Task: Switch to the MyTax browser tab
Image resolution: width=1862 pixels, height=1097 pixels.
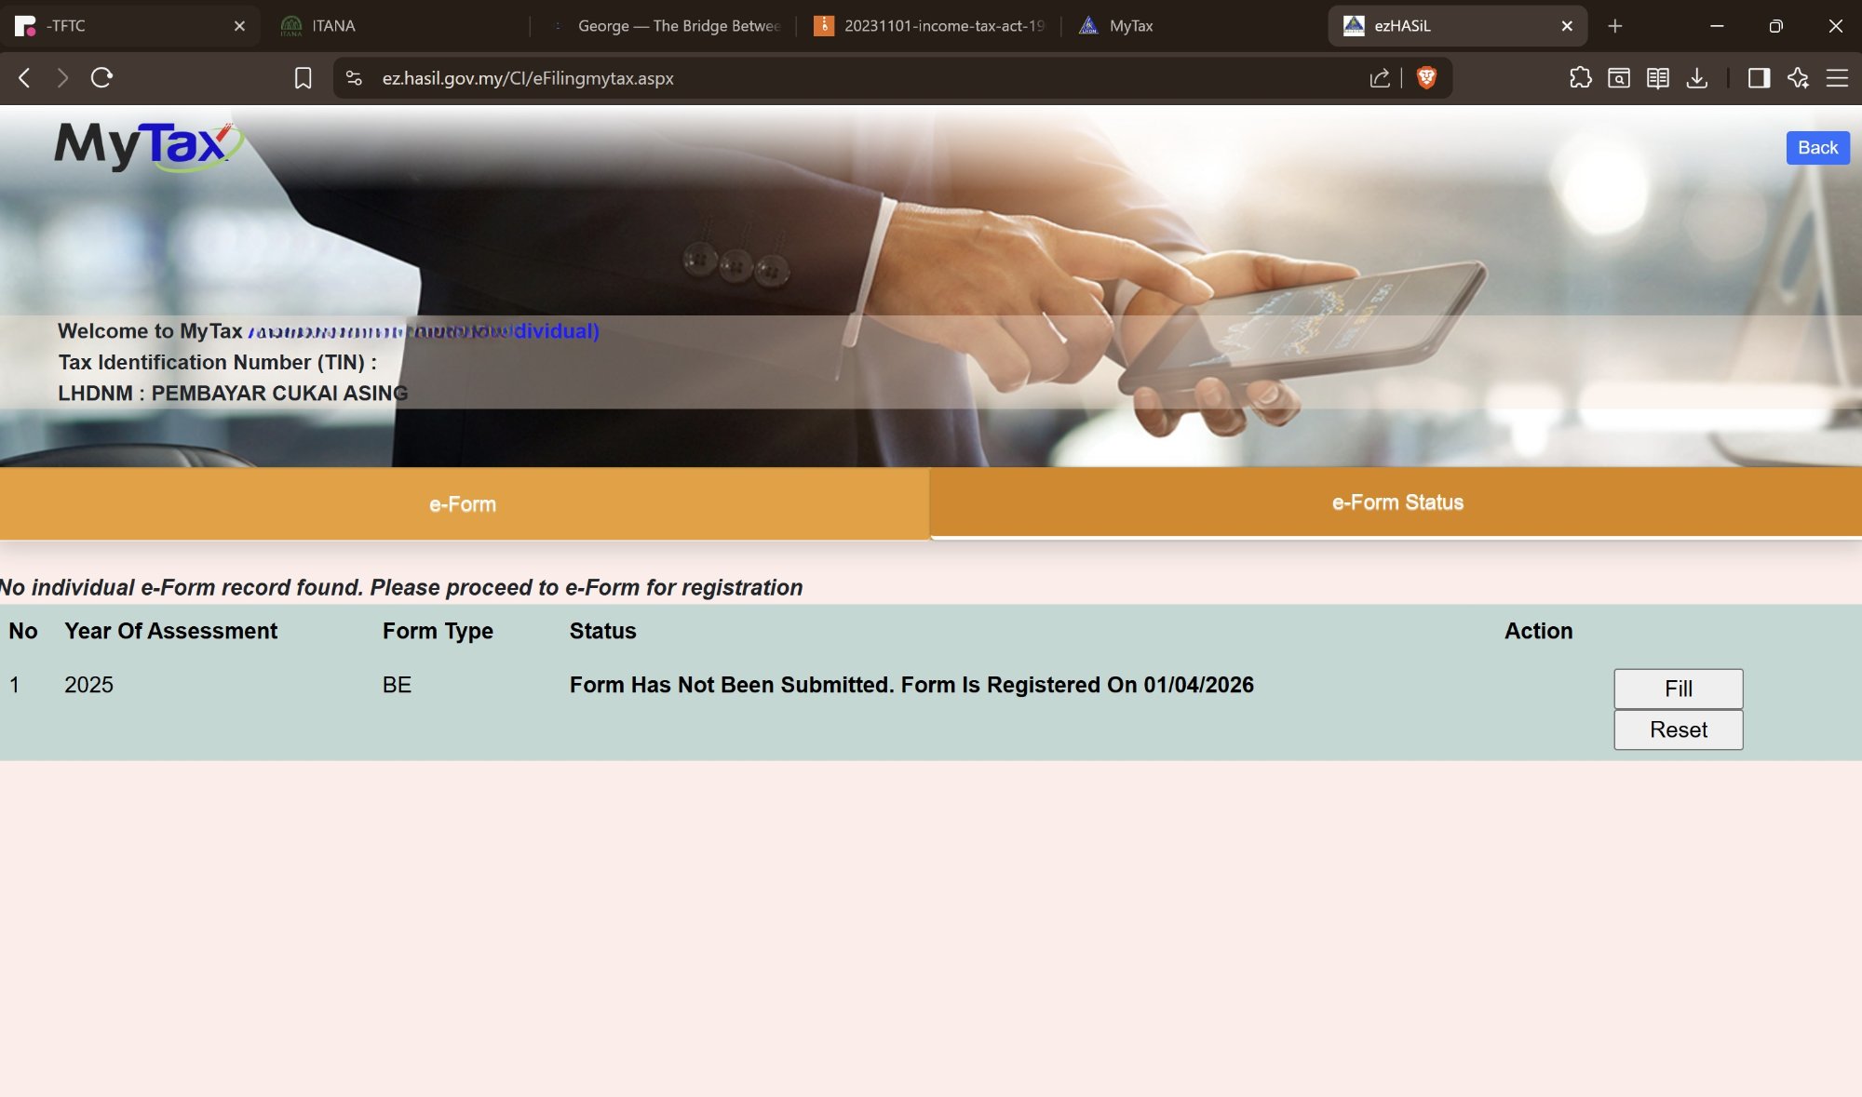Action: pyautogui.click(x=1130, y=26)
